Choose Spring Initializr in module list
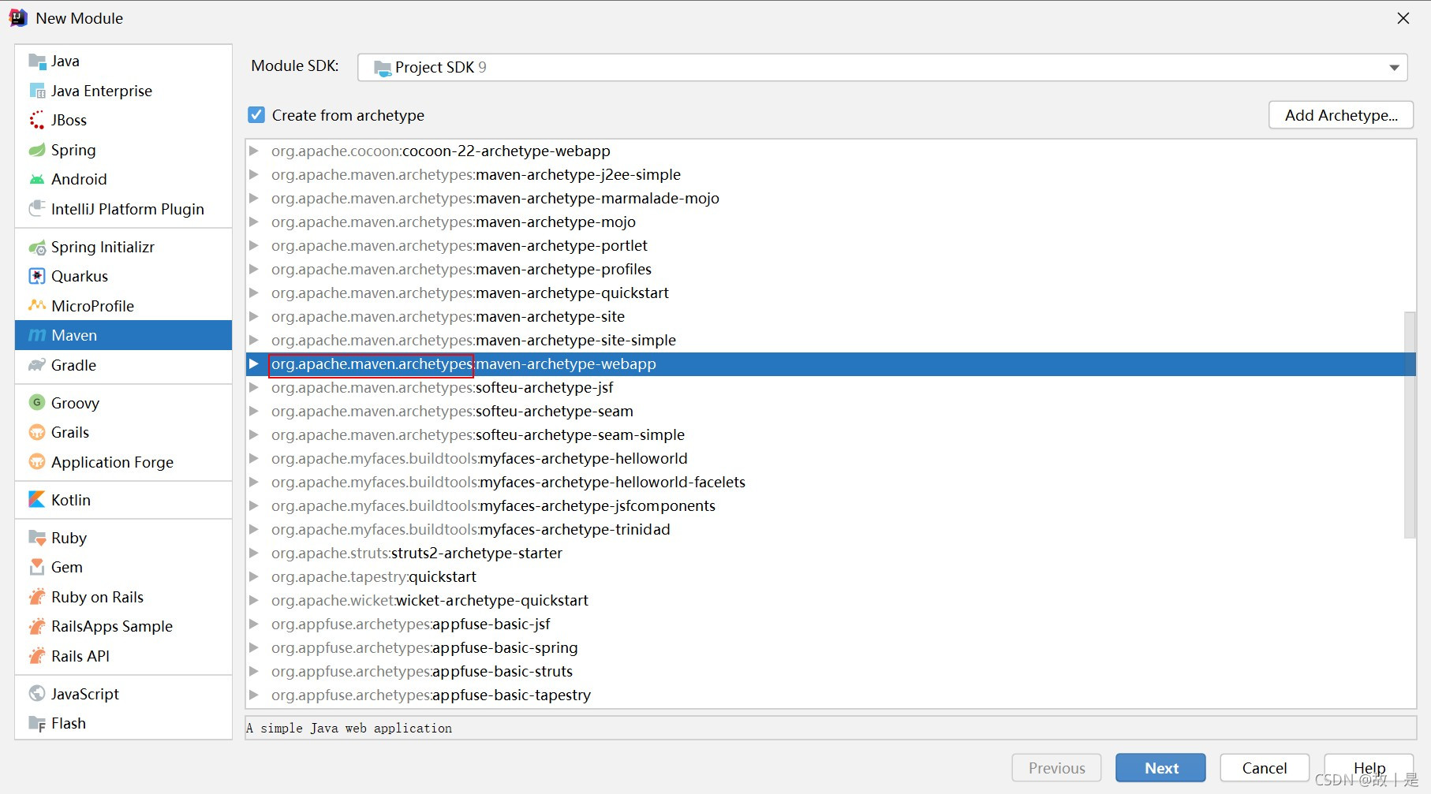 click(123, 248)
